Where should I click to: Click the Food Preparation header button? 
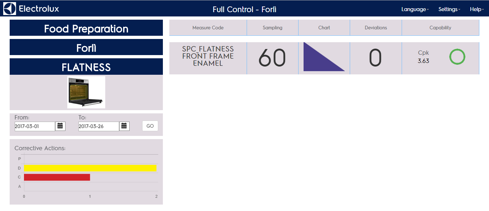tap(86, 29)
